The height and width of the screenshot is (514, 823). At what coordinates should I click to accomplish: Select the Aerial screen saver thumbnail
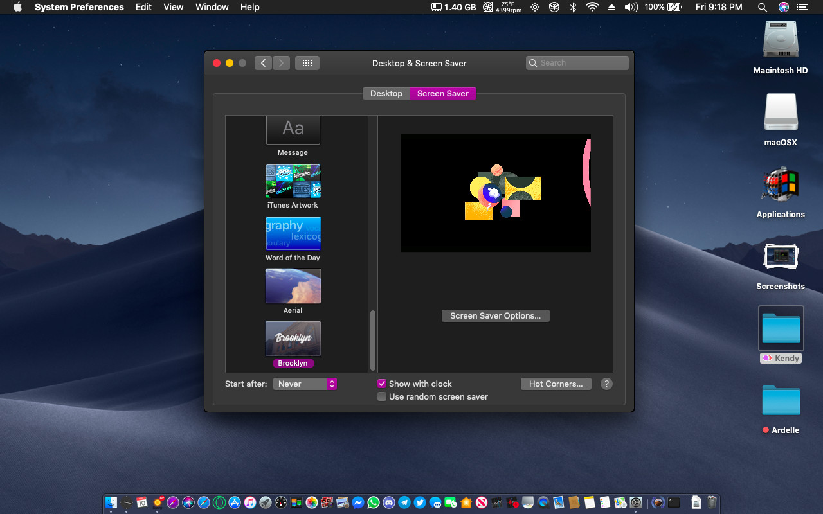coord(293,286)
